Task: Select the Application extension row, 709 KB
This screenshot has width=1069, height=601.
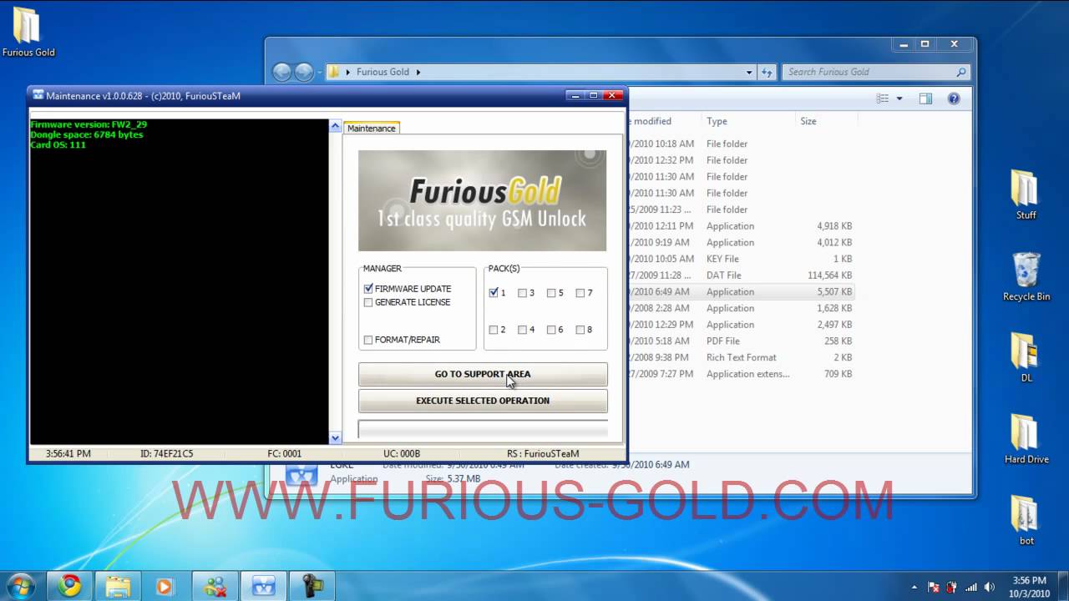Action: [x=742, y=374]
